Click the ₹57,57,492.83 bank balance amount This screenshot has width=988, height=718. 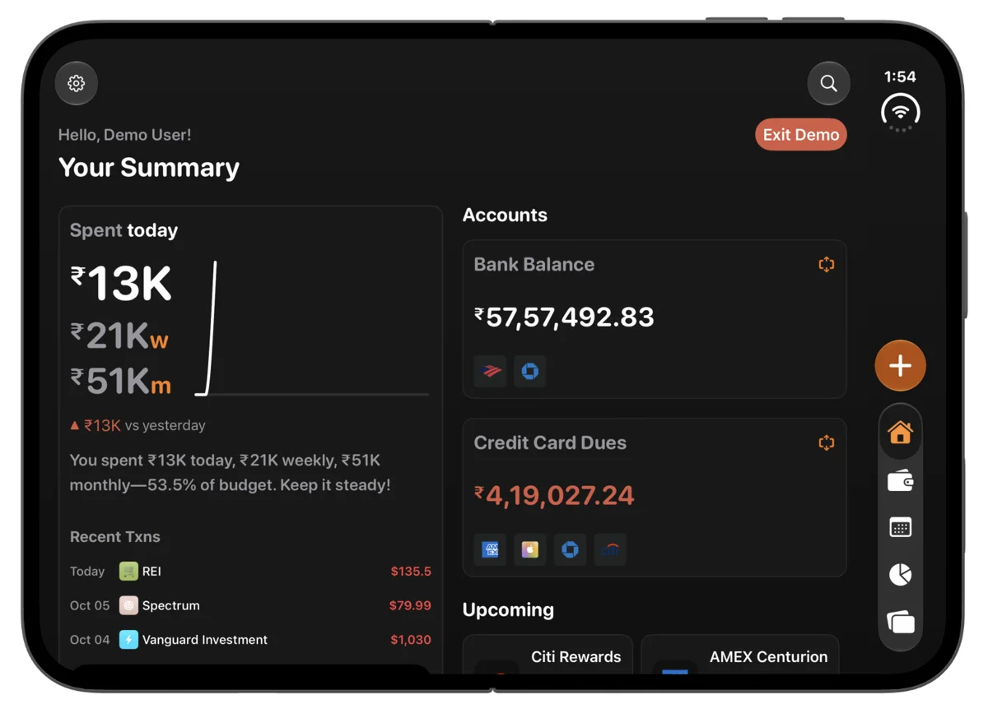[564, 317]
